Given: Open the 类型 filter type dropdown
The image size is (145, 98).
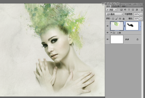Looking at the screenshot, I should point(111,10).
